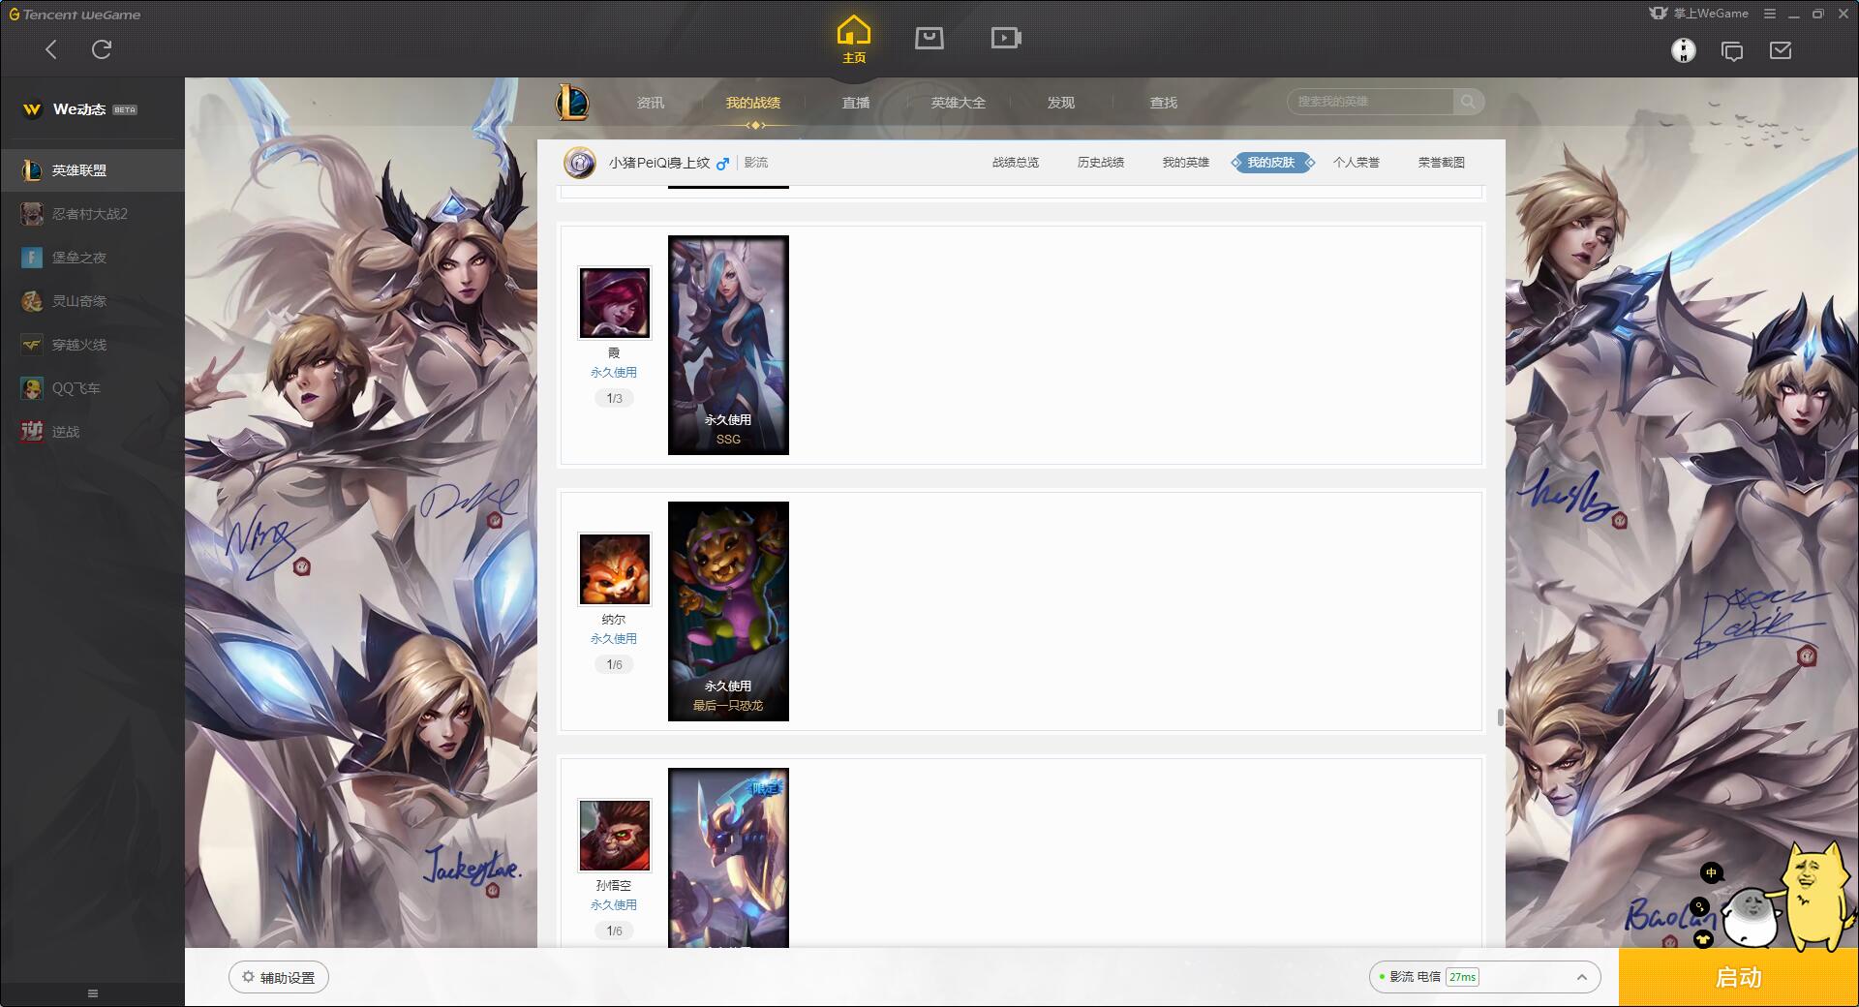Image resolution: width=1859 pixels, height=1007 pixels.
Task: Switch to 战绩总览 sub-tab
Action: (1016, 163)
